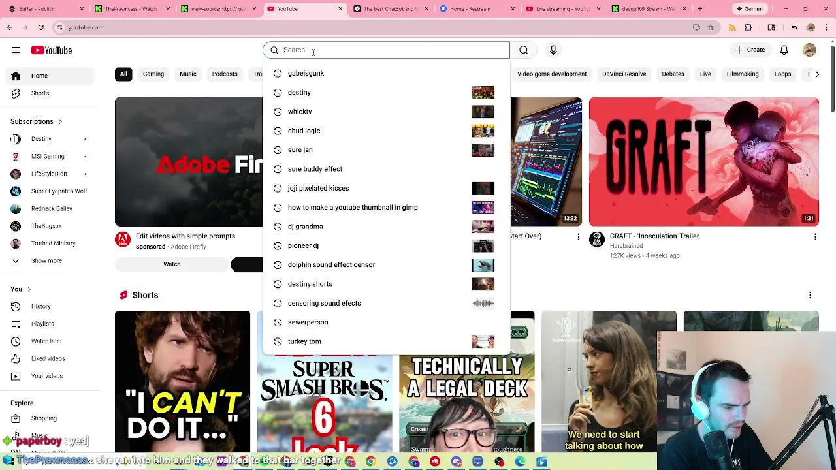Expand the Subscriptions section chevron

point(60,122)
